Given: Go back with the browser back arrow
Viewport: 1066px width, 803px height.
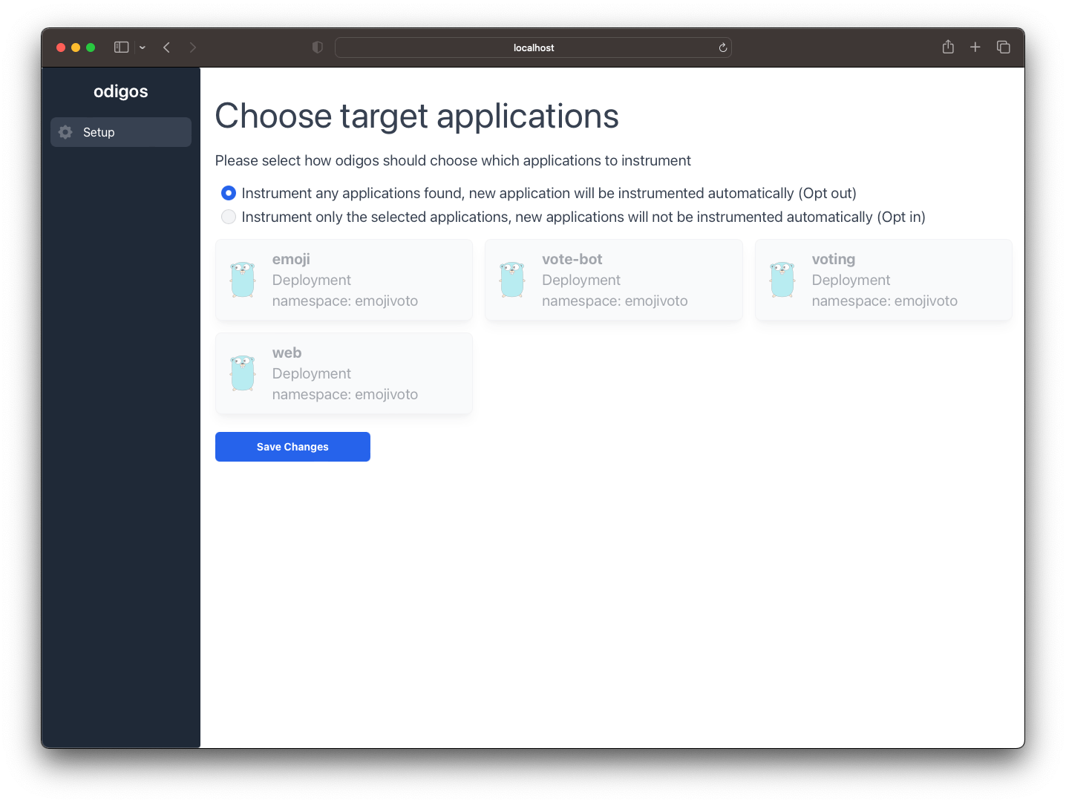Looking at the screenshot, I should [167, 47].
